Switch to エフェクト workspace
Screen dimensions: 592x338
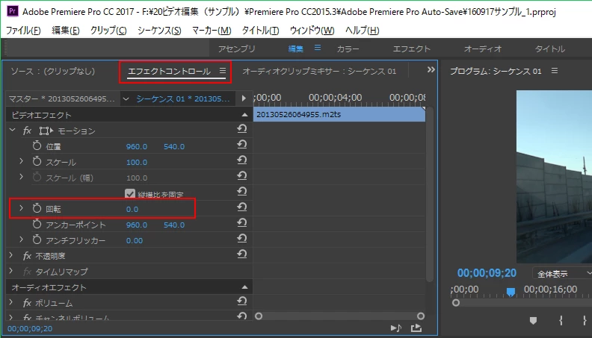coord(412,49)
